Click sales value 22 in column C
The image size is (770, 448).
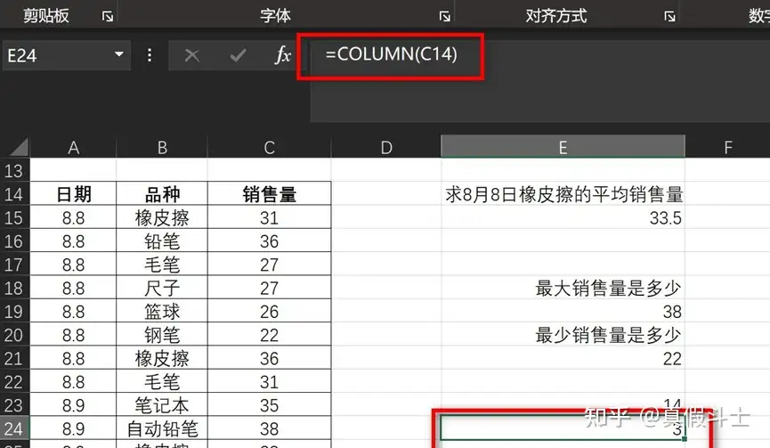pos(269,335)
